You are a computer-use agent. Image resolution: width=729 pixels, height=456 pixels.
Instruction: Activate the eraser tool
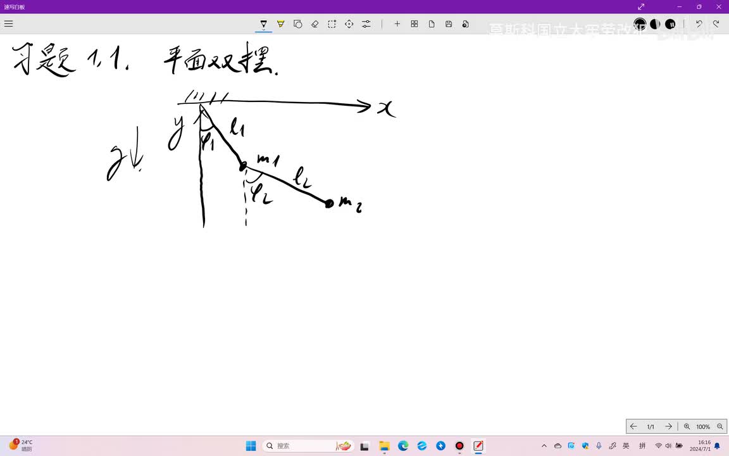tap(315, 23)
